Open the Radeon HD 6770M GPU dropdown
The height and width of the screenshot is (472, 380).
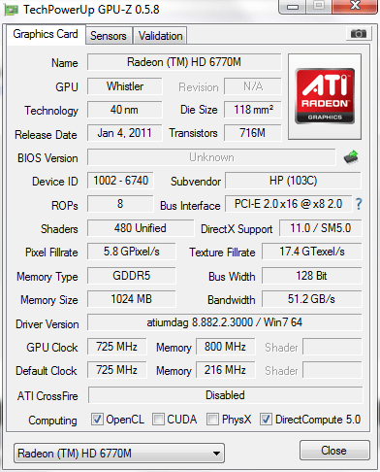pyautogui.click(x=119, y=454)
